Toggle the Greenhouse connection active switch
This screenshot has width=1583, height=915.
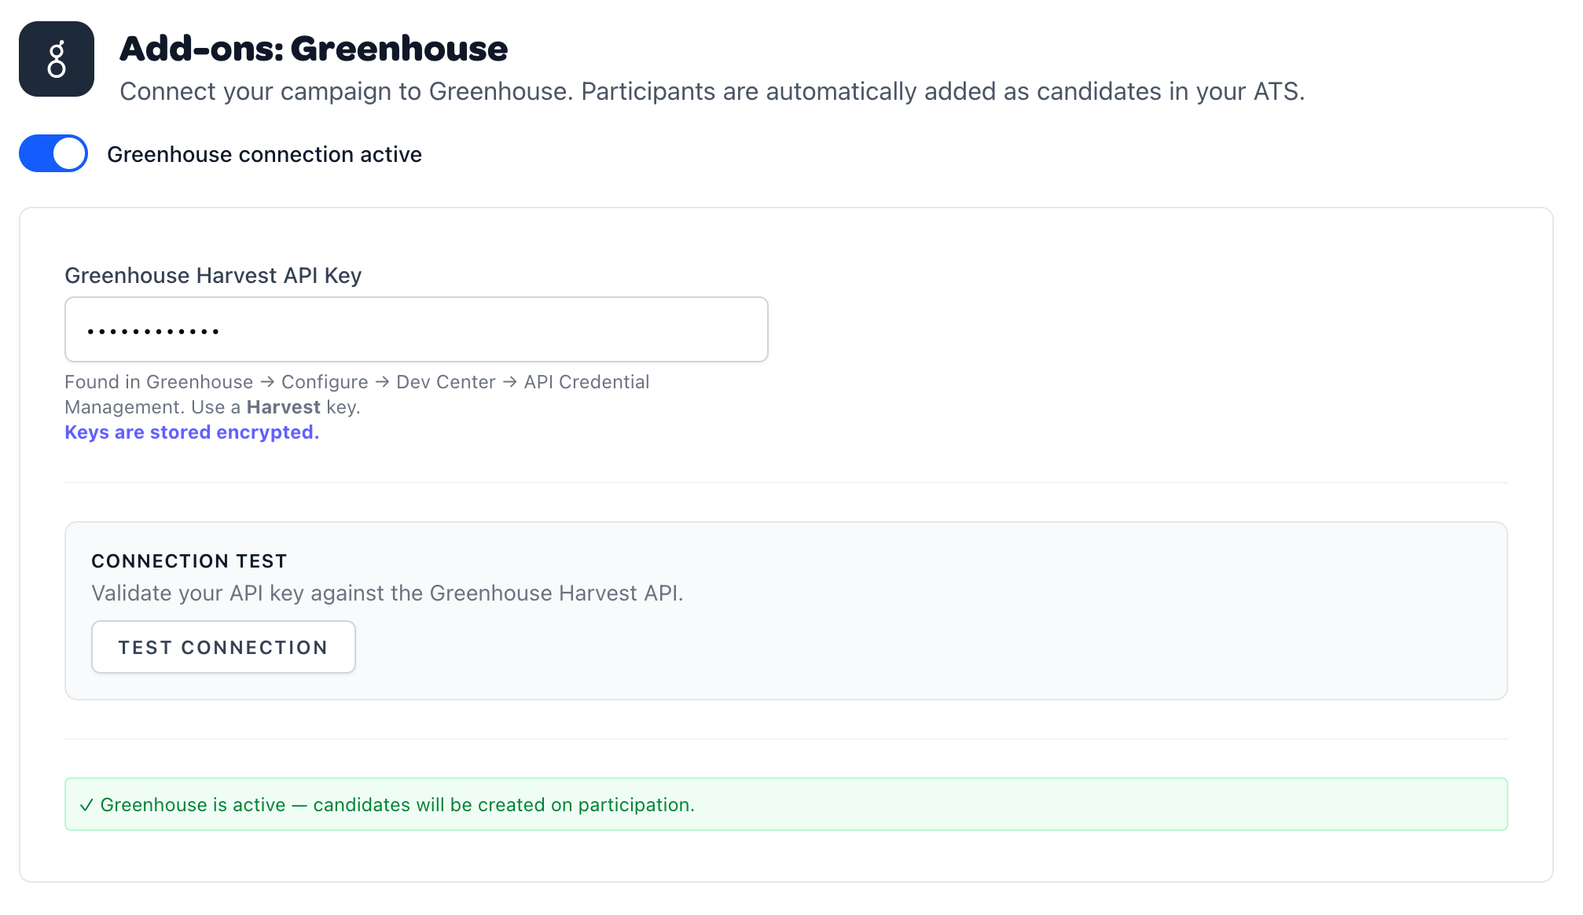[x=53, y=153]
